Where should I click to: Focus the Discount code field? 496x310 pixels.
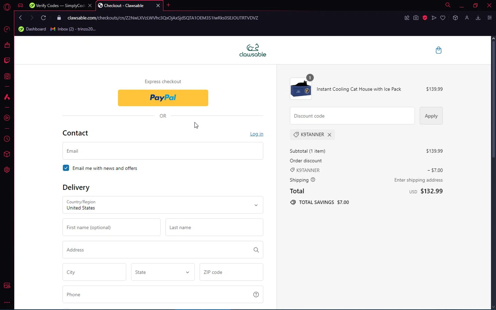click(352, 116)
